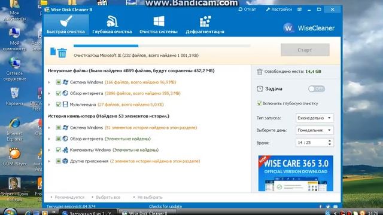Click the email icon in footer
This screenshot has height=215, width=383.
336,207
